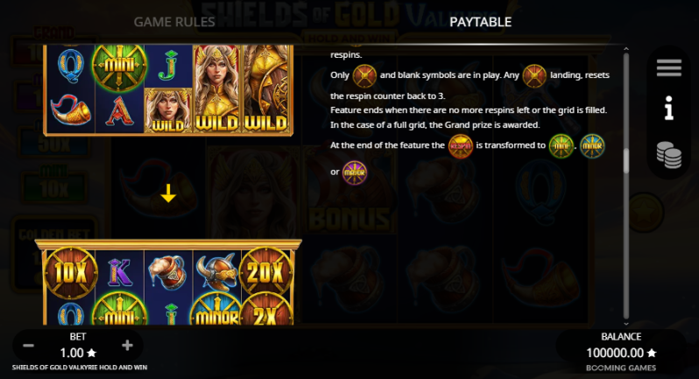Click the scroll down arrow

click(626, 324)
